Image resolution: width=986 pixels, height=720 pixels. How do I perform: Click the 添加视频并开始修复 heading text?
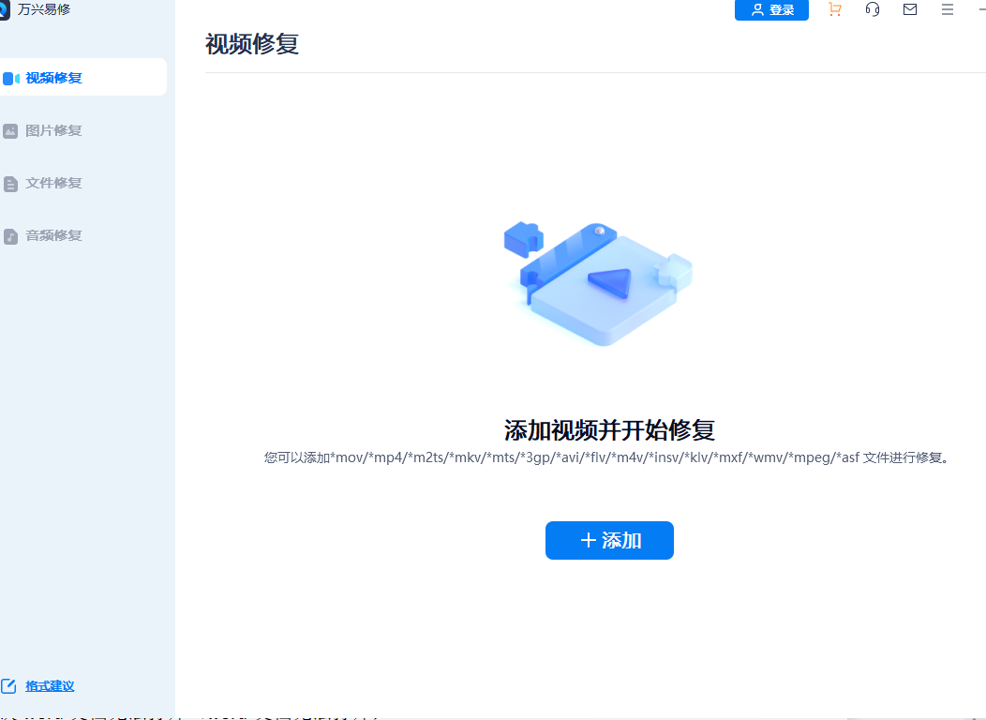(x=609, y=430)
